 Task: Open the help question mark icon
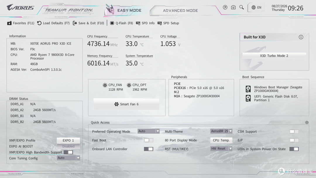pos(225,7)
